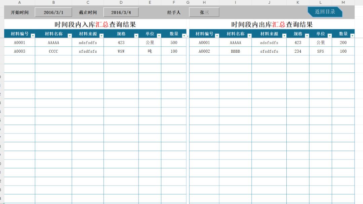Image resolution: width=363 pixels, height=204 pixels.
Task: Select column E header
Action: [x=150, y=2]
